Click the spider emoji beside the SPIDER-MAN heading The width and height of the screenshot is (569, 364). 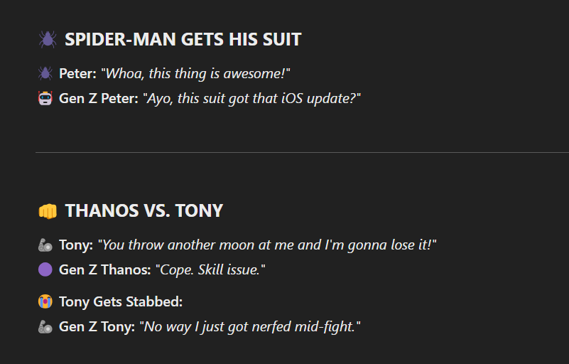47,40
